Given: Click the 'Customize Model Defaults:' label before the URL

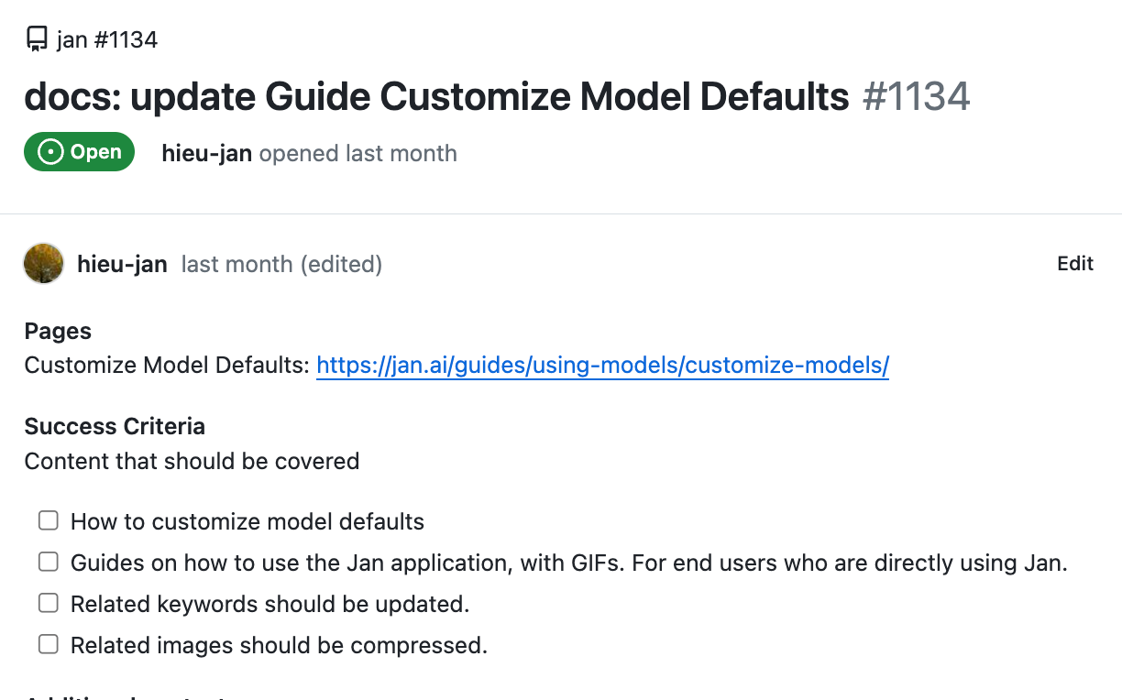Looking at the screenshot, I should [x=167, y=366].
